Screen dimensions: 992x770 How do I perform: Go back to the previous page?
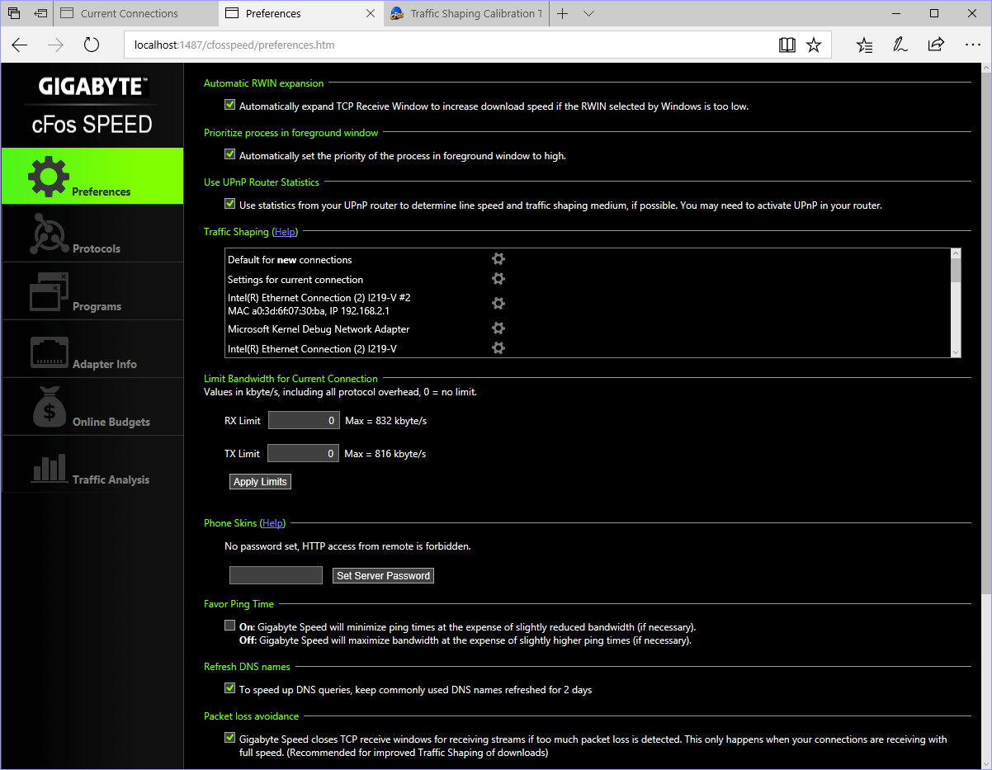point(20,45)
